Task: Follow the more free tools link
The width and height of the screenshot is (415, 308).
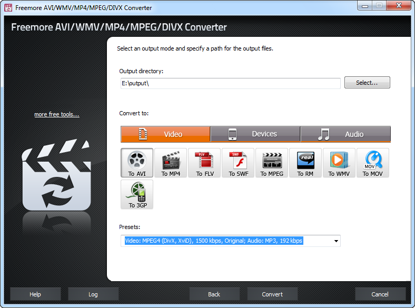Action: pyautogui.click(x=57, y=114)
